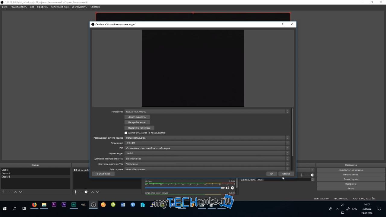
Task: Launch Adobe Premiere Pro from the taskbar
Action: 54,205
